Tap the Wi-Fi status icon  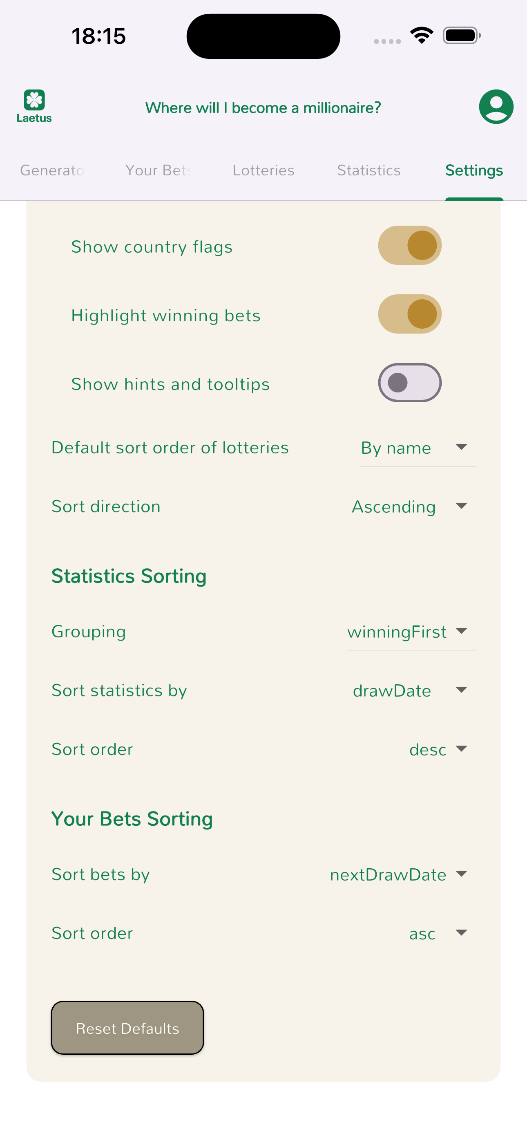click(421, 36)
